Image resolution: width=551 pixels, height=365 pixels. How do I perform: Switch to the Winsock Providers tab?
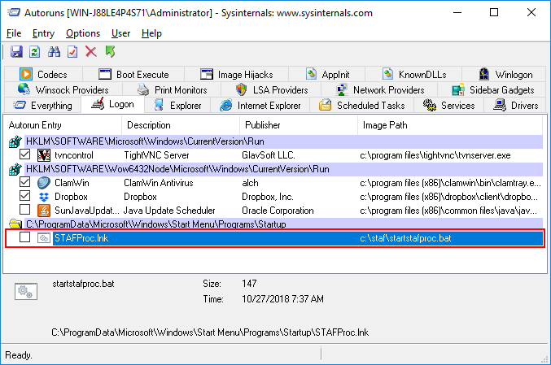click(x=63, y=90)
